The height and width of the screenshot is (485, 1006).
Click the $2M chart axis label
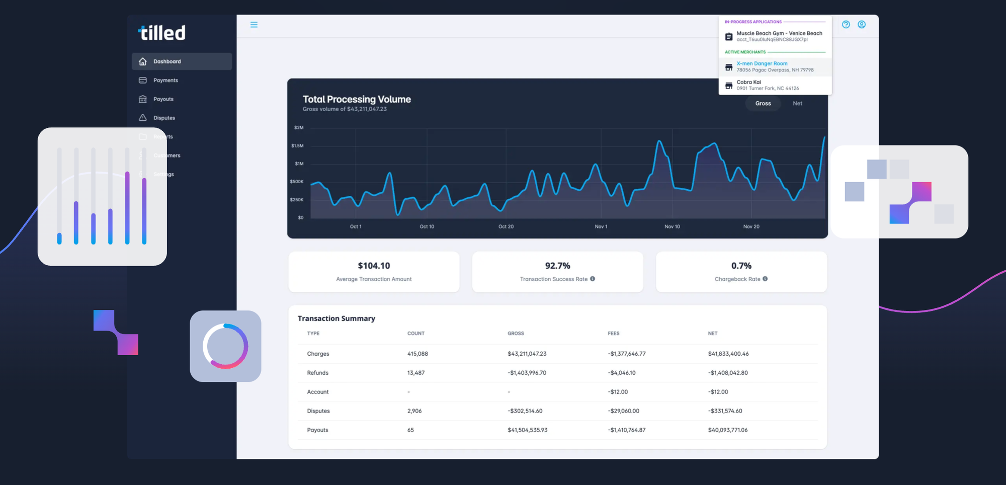point(299,128)
